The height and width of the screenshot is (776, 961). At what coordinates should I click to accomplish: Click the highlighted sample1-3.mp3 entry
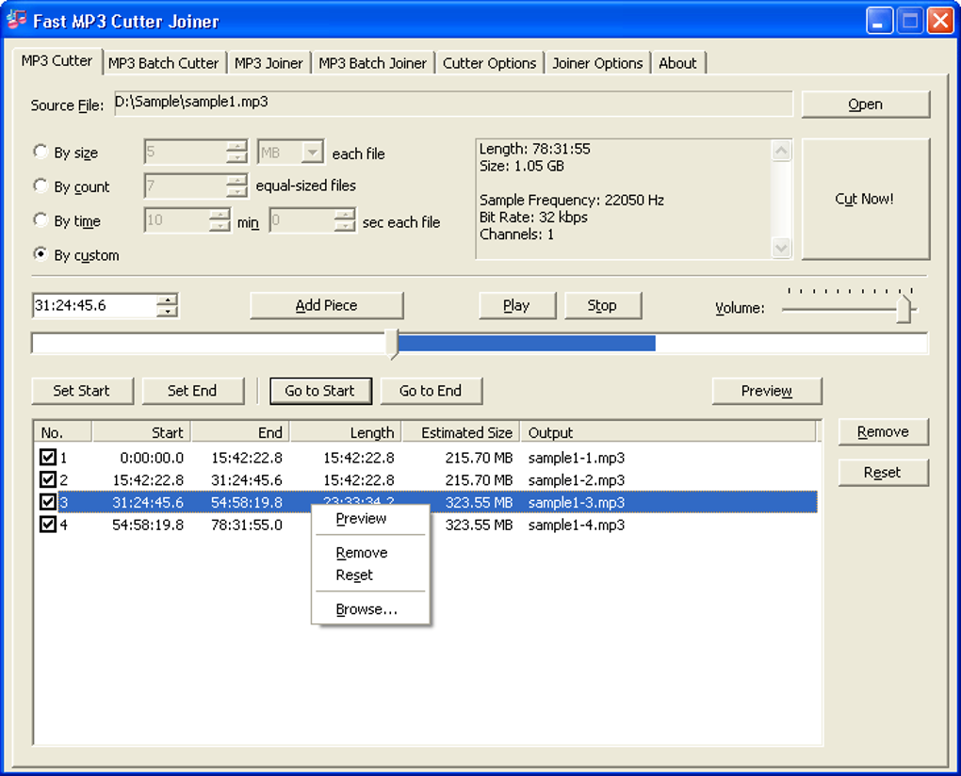click(576, 502)
